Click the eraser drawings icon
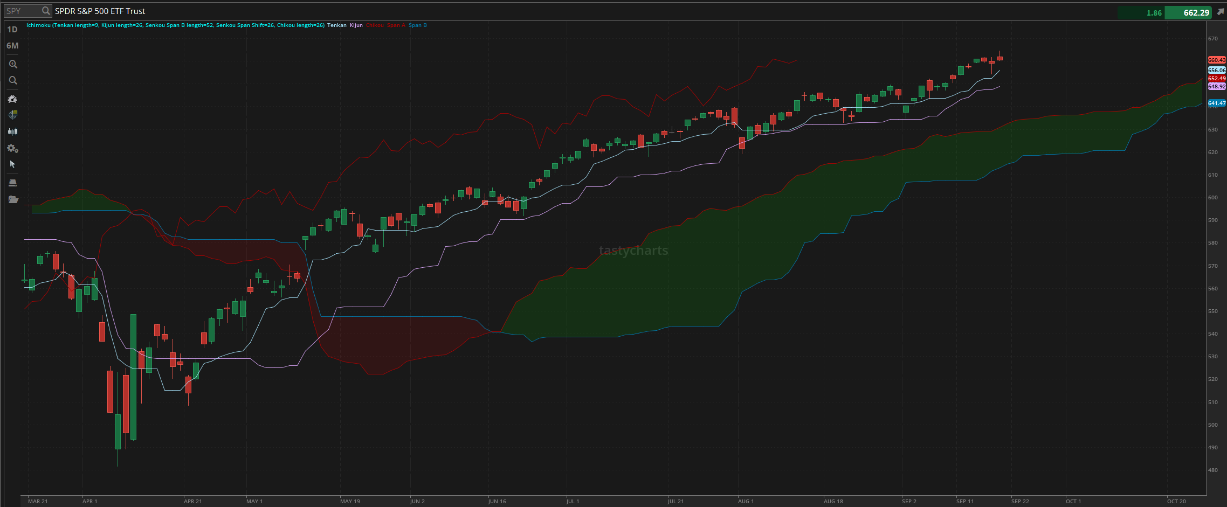This screenshot has height=507, width=1227. pos(13,183)
